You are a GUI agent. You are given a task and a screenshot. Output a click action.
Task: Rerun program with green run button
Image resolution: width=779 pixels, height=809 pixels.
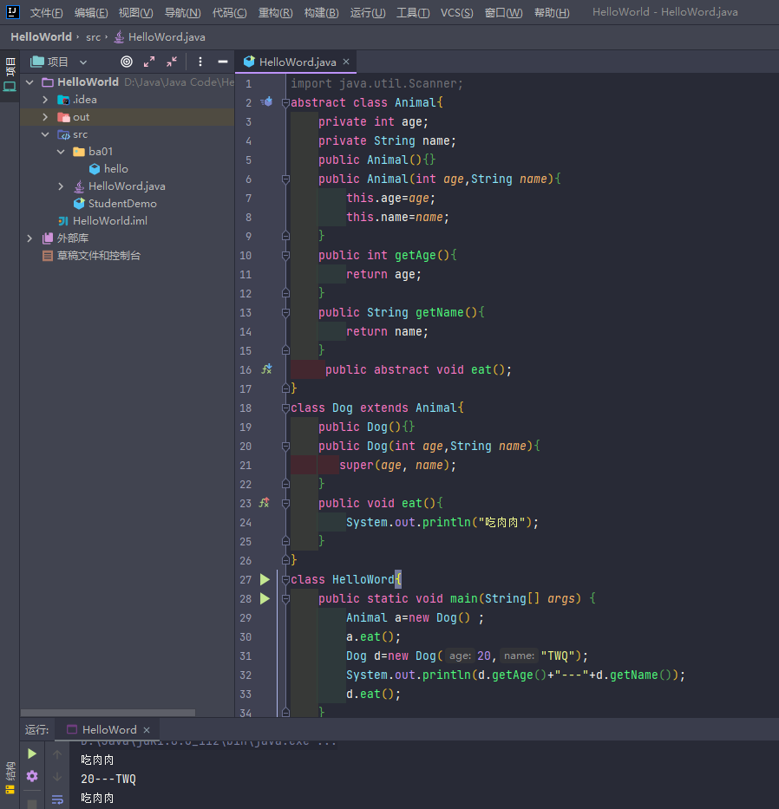(x=32, y=754)
